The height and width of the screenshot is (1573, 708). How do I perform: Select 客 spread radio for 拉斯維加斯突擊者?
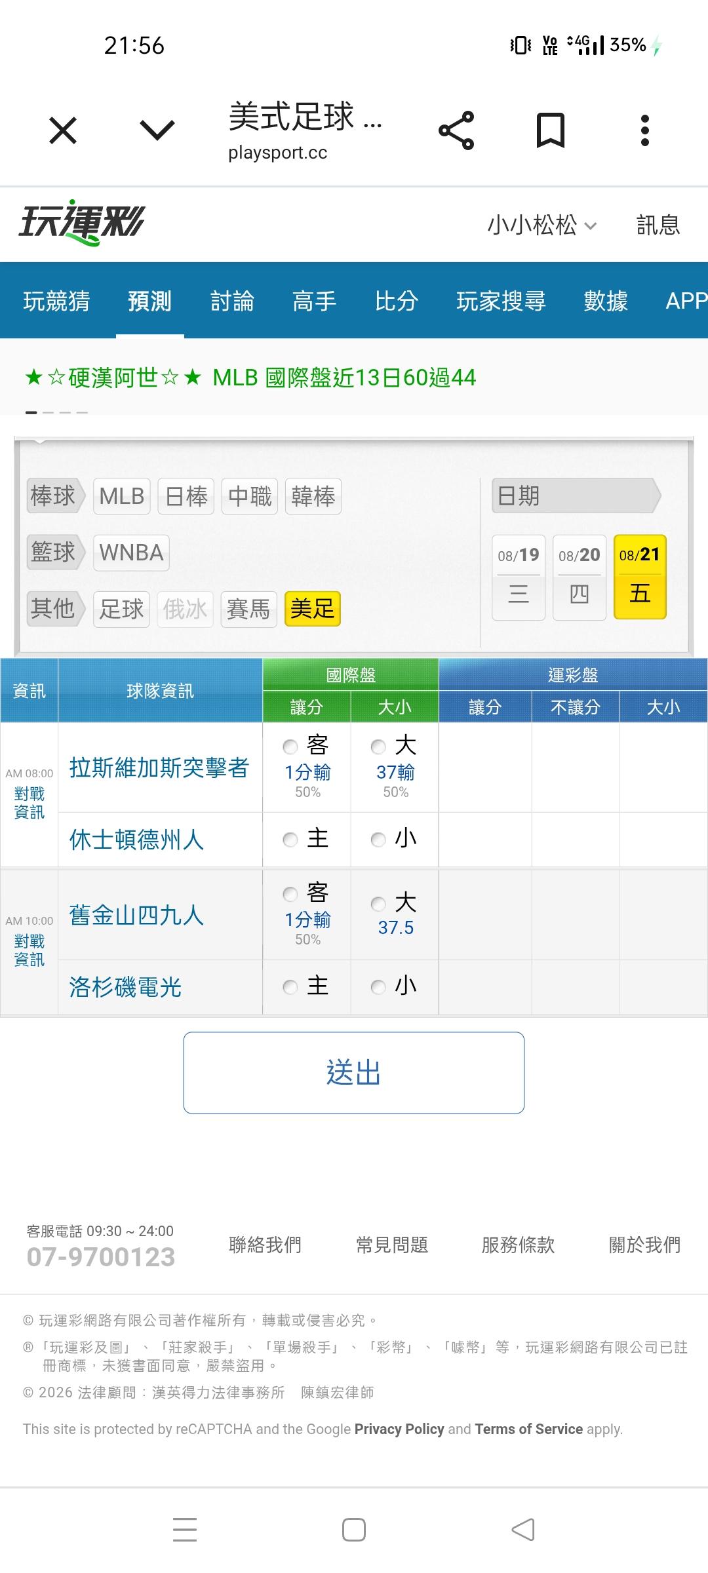pyautogui.click(x=290, y=747)
